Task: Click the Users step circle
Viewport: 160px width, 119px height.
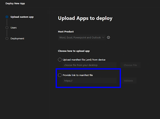Action: [7, 28]
